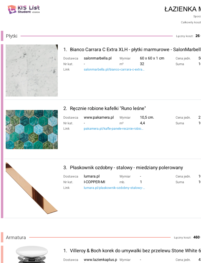Screen dimensions: 201x263
Task: Select the www.pakamera.pl supplier text
Action: tap(99, 117)
